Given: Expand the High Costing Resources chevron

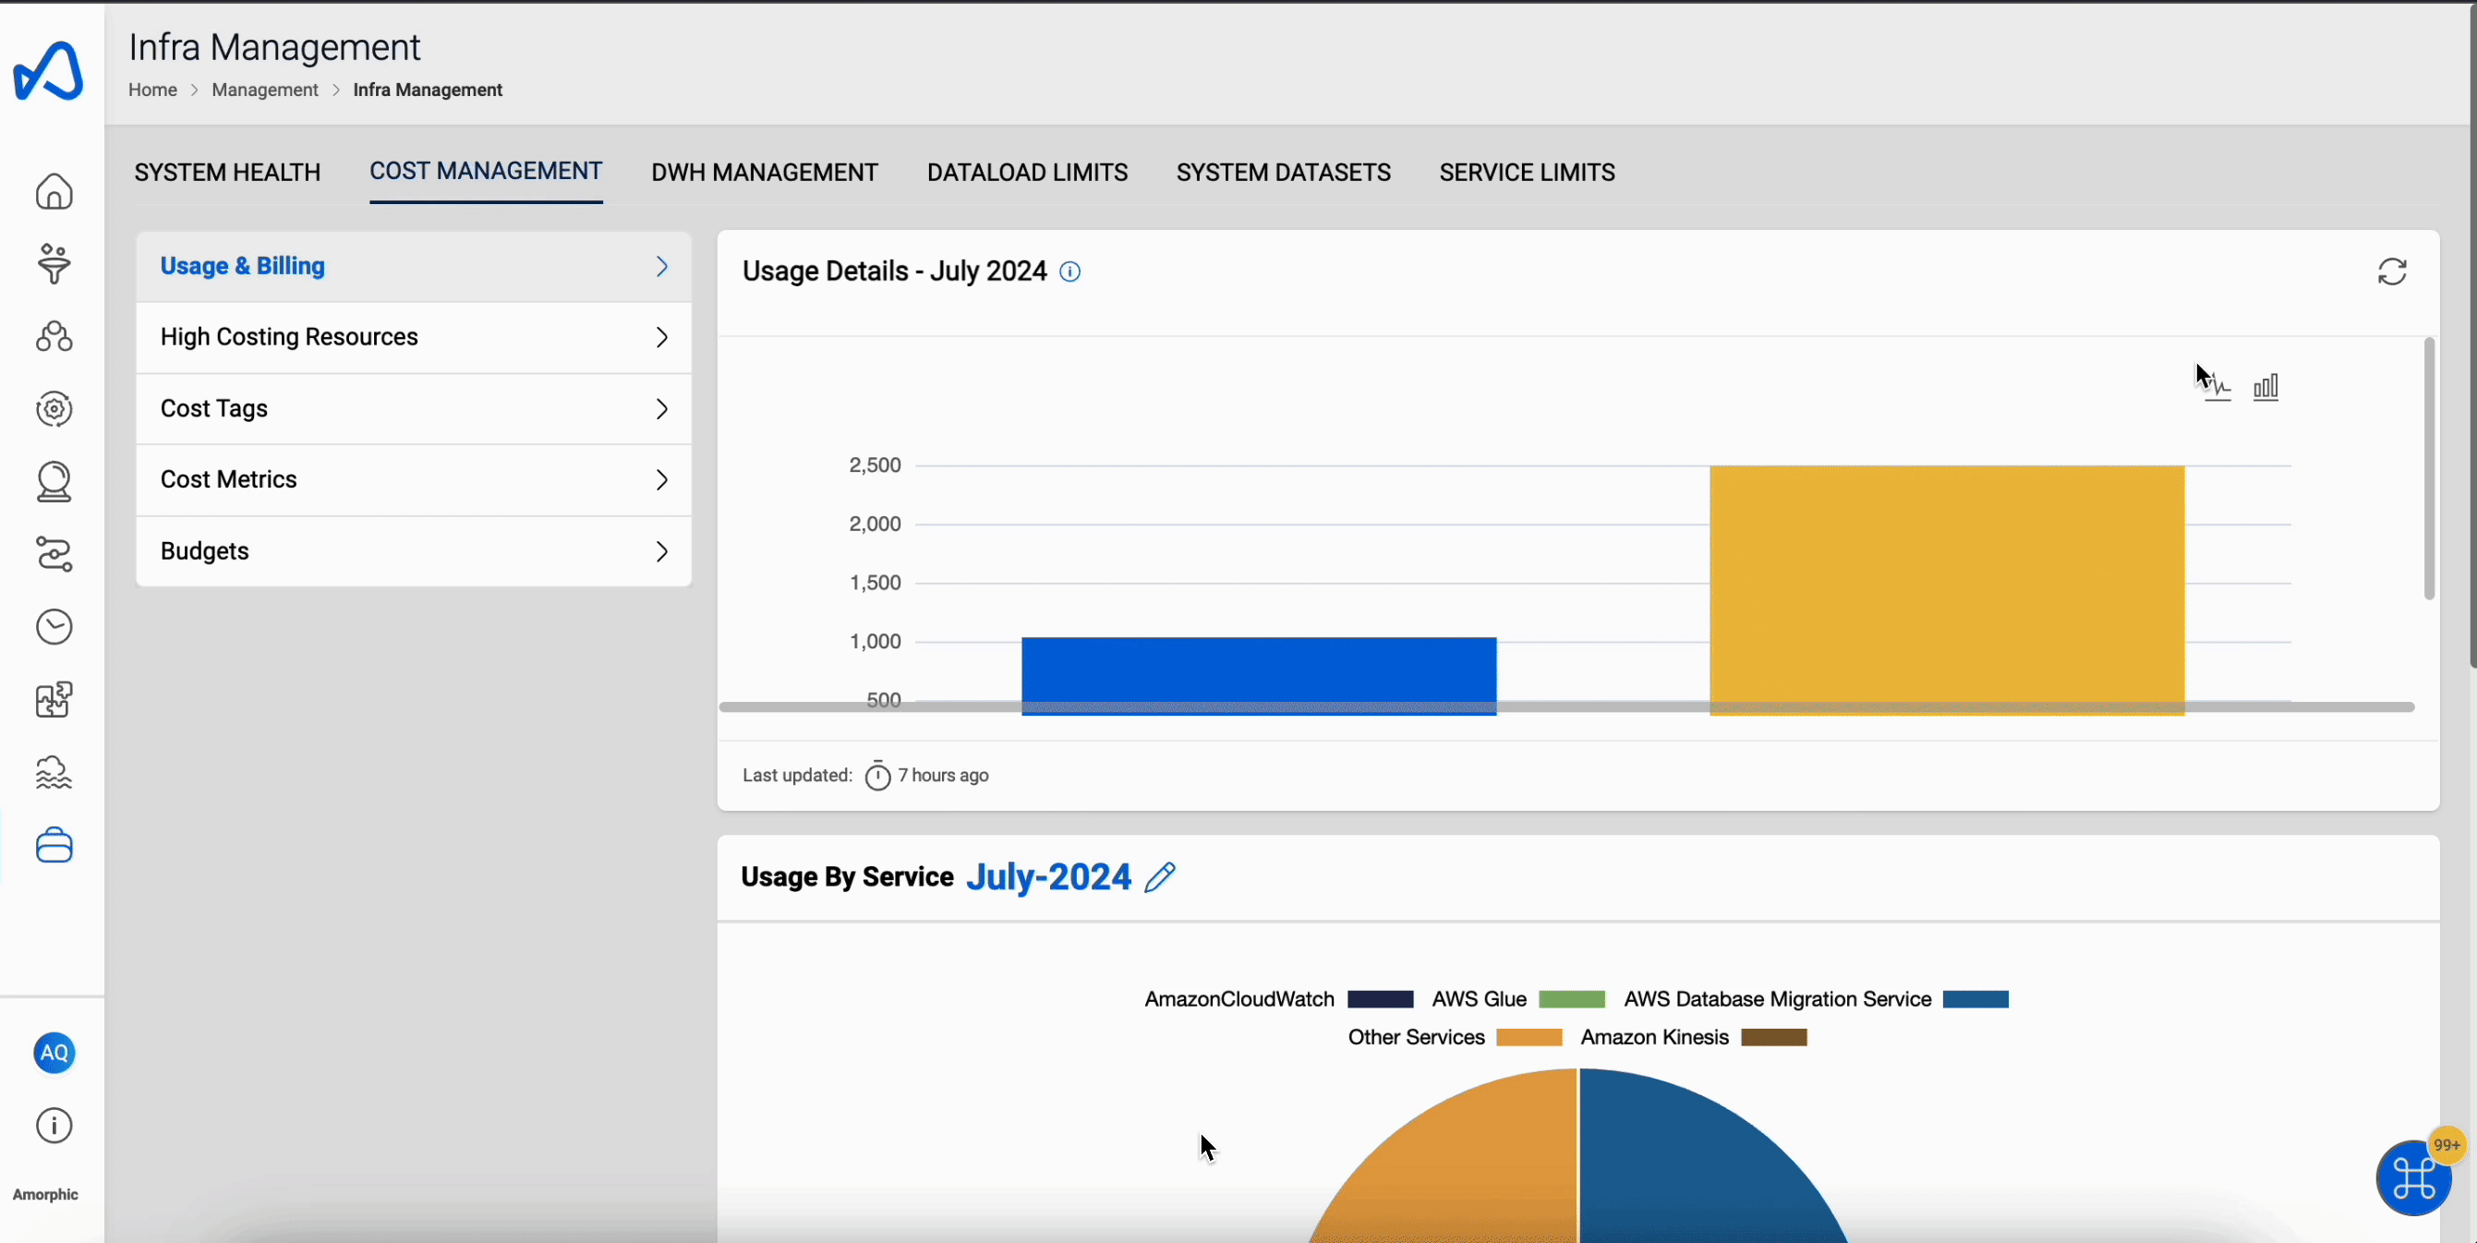Looking at the screenshot, I should [x=661, y=337].
